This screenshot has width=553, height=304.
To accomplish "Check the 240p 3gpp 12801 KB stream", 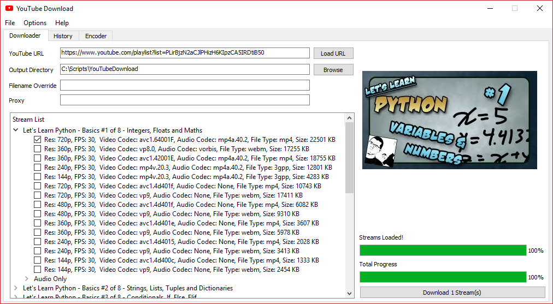I will point(37,168).
